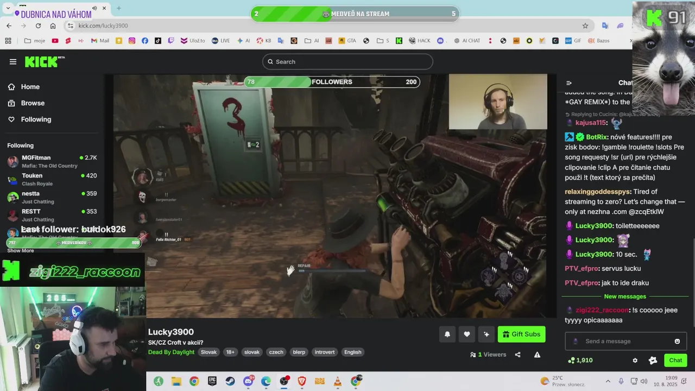Open the 'GTA' bookmarks folder
Screen dimensions: 695x391
[x=347, y=41]
